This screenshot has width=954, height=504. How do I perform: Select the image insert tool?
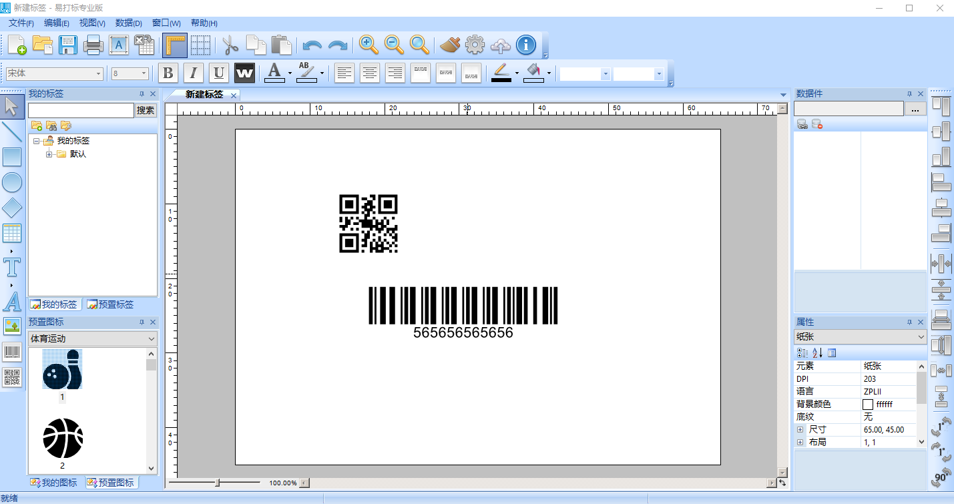click(12, 326)
